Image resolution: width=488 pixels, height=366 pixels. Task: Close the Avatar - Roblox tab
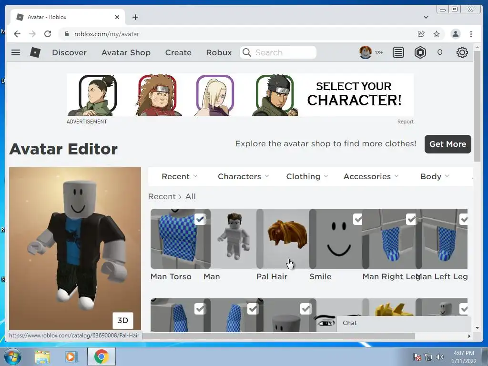click(x=117, y=17)
